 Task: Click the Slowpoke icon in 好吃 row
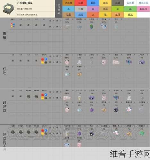(x=116, y=62)
